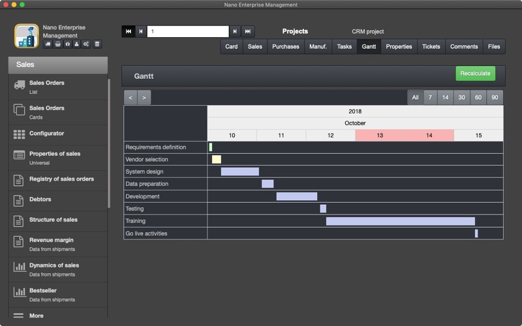This screenshot has height=326, width=522.
Task: Select the Training task bar in Gantt
Action: [401, 221]
